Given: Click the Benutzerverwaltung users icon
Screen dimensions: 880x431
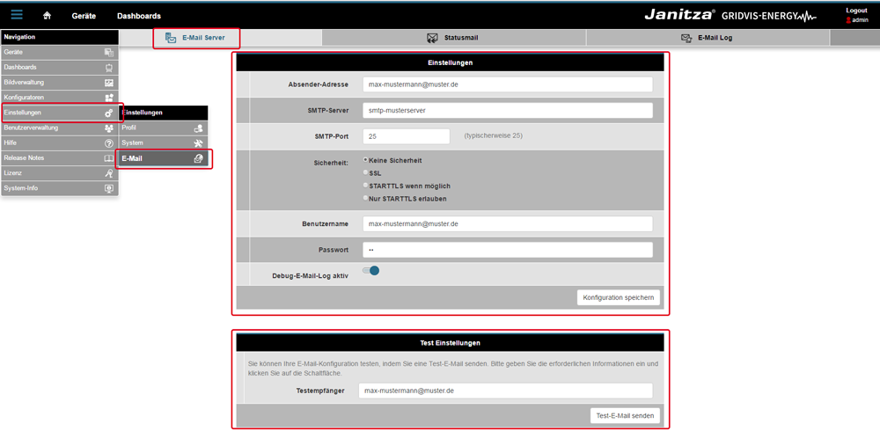Looking at the screenshot, I should [x=109, y=128].
